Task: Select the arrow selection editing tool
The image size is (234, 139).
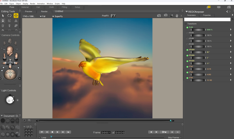Action: coord(3,16)
